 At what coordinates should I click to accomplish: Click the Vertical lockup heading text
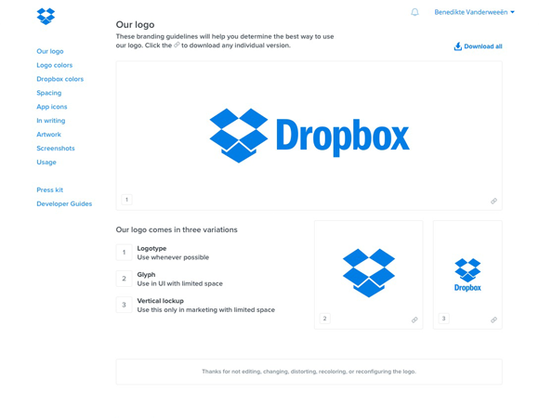point(160,301)
